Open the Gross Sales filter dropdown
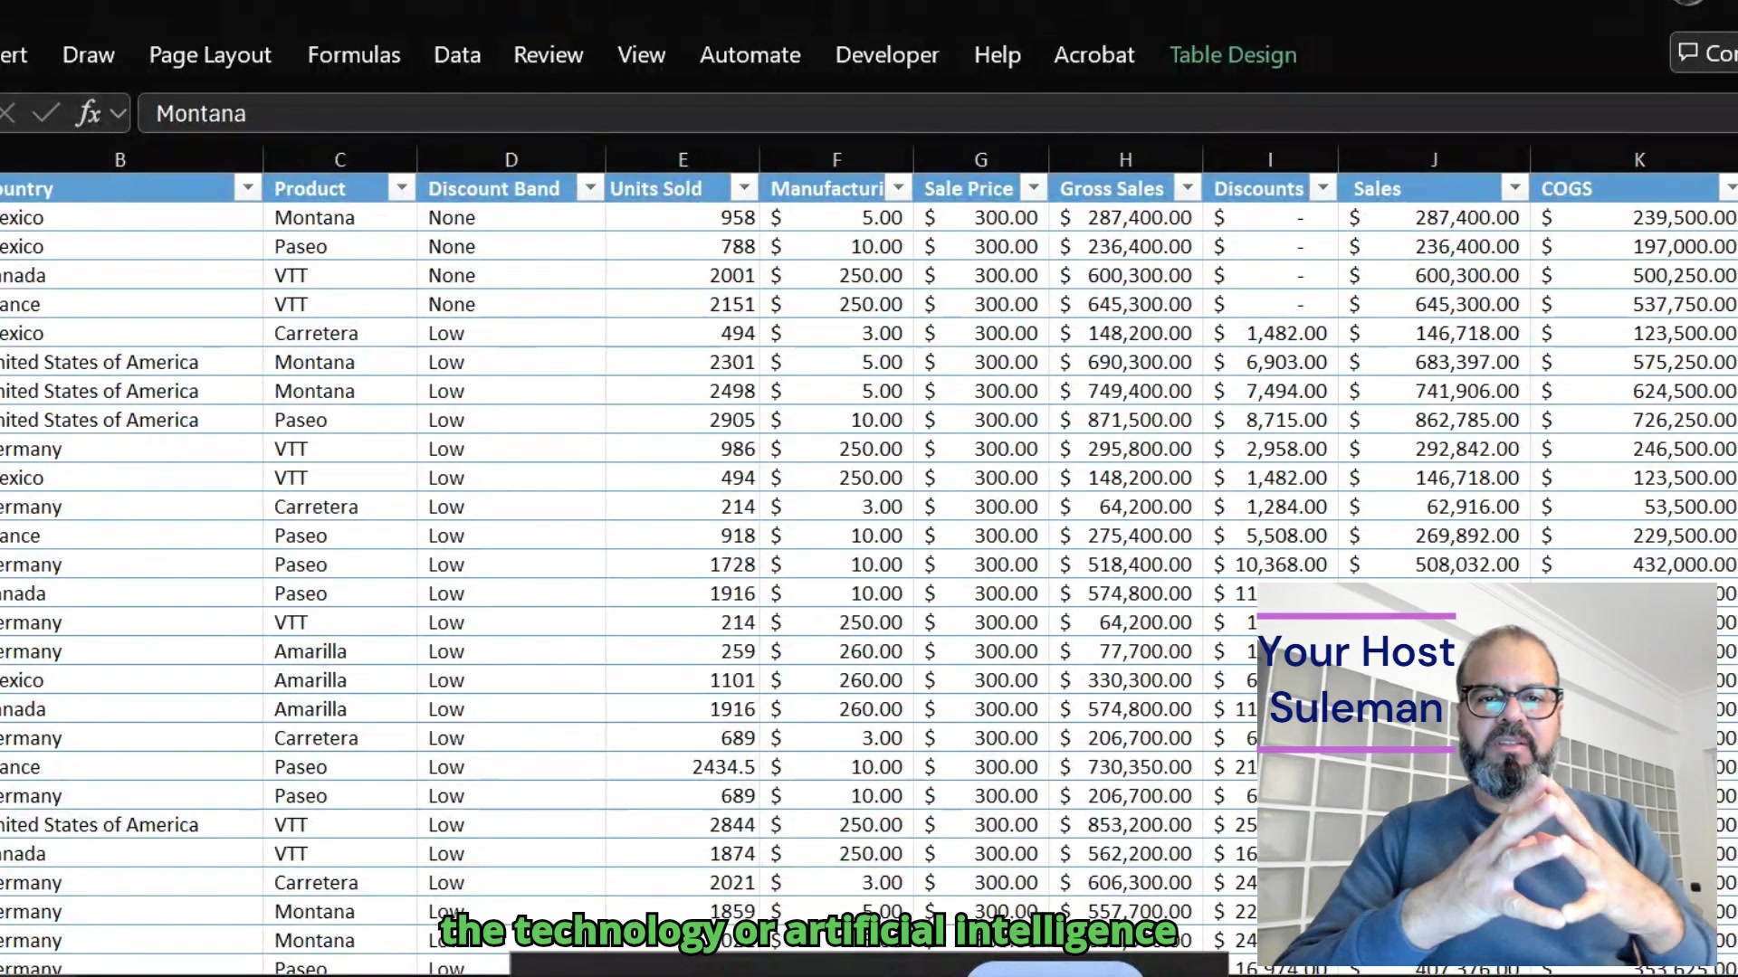 (x=1188, y=188)
